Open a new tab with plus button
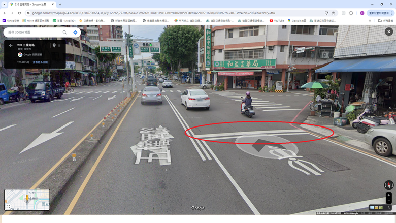Screen dimensions: 396x223 tap(60, 4)
